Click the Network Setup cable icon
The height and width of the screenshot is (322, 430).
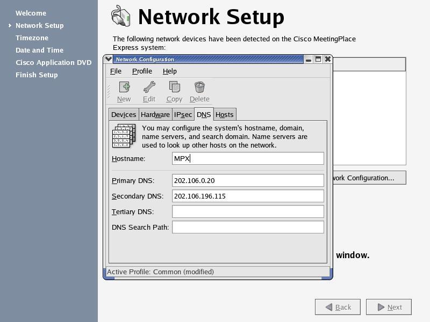click(120, 16)
